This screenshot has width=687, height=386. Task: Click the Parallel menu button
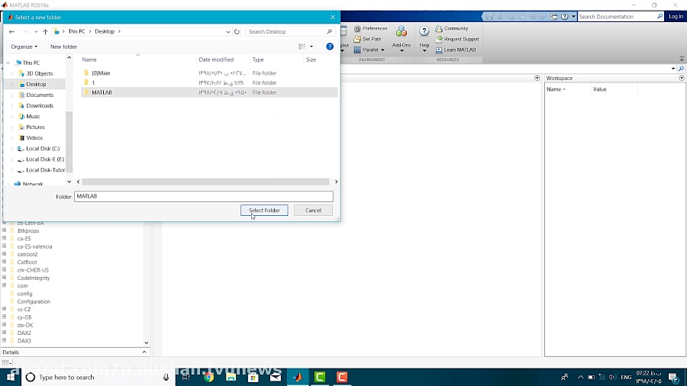pos(369,50)
